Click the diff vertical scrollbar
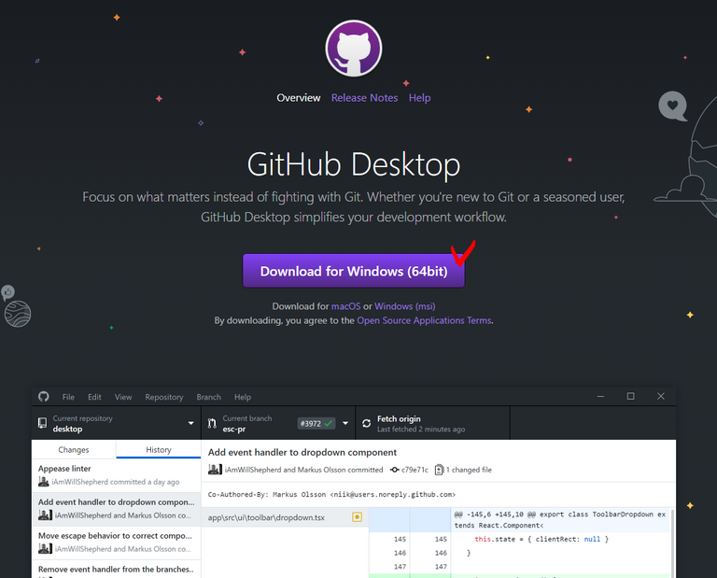The height and width of the screenshot is (578, 717). (x=672, y=543)
